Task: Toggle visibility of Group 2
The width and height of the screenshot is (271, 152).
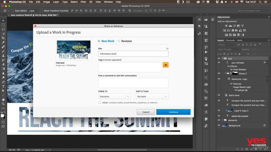Action: pos(219,73)
